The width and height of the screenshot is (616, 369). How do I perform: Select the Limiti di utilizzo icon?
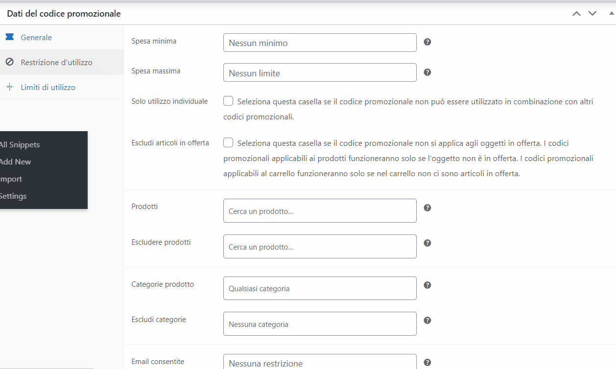[x=10, y=87]
